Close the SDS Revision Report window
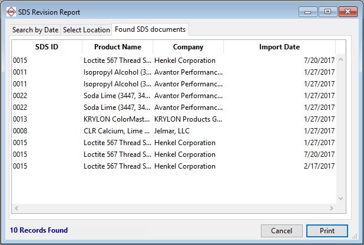 (x=347, y=11)
